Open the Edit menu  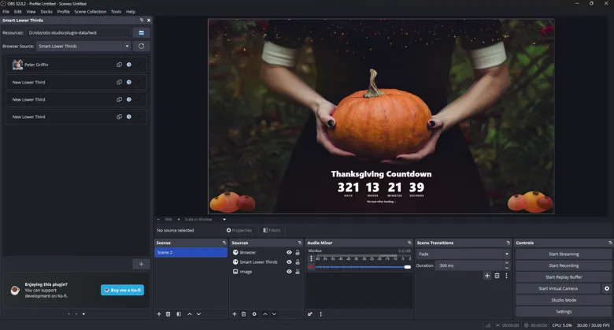click(18, 11)
